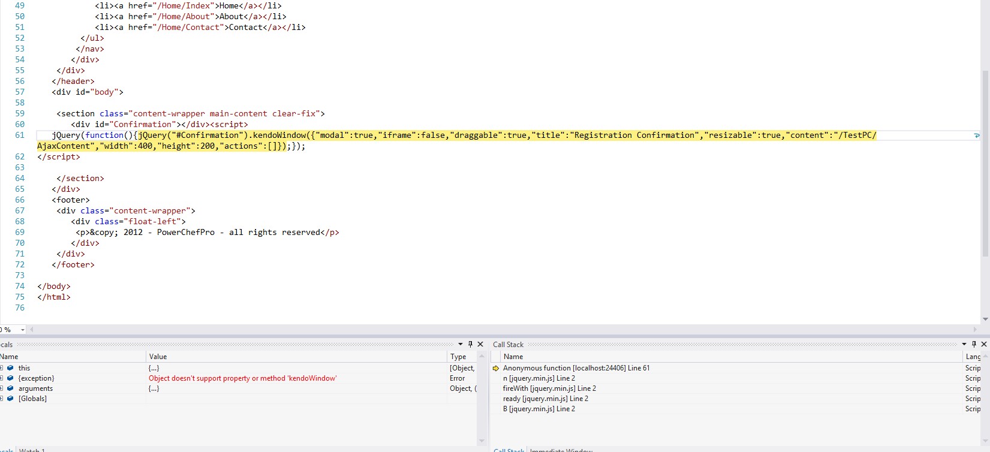Select the 'arguments' row in Locals
This screenshot has width=990, height=452.
coord(239,388)
